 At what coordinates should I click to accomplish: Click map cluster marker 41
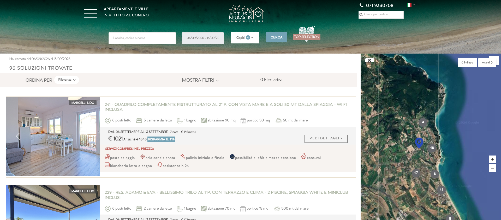pyautogui.click(x=441, y=190)
